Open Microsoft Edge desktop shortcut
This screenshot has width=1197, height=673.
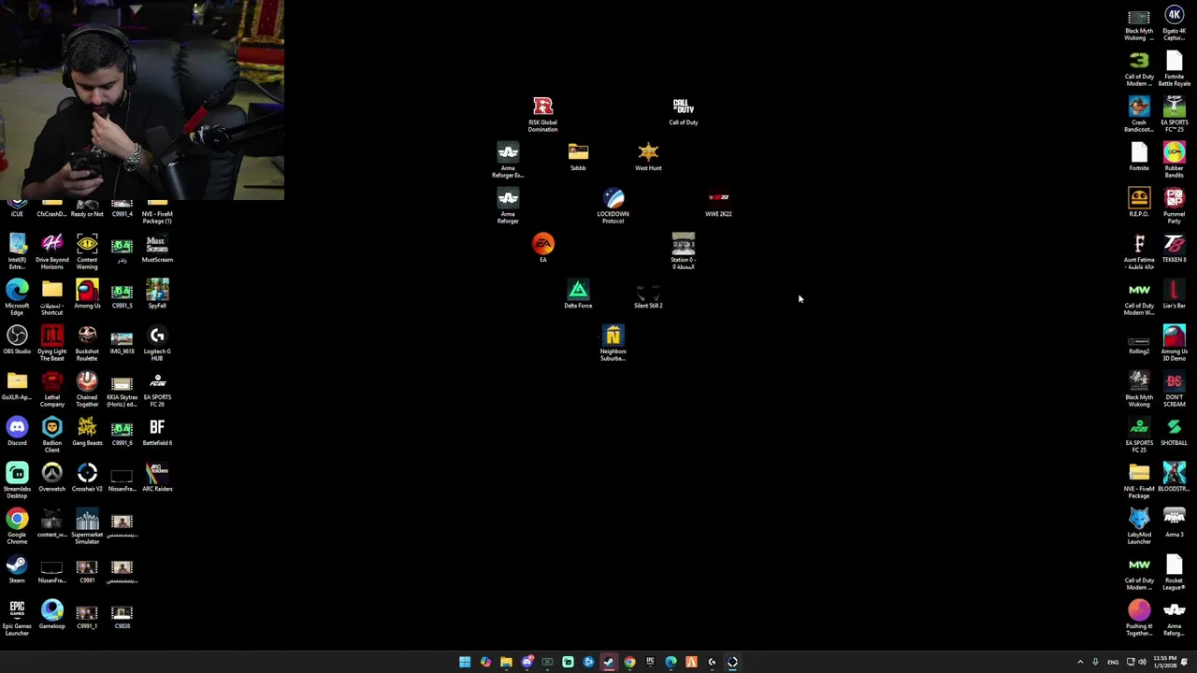tap(17, 297)
